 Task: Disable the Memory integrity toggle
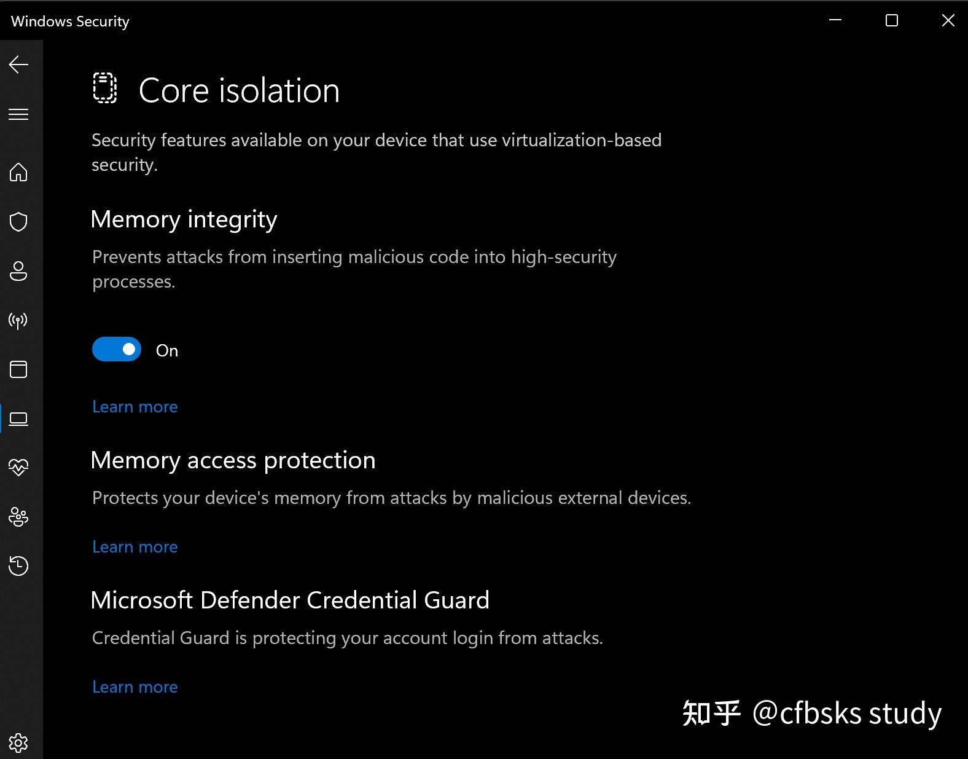[x=116, y=349]
